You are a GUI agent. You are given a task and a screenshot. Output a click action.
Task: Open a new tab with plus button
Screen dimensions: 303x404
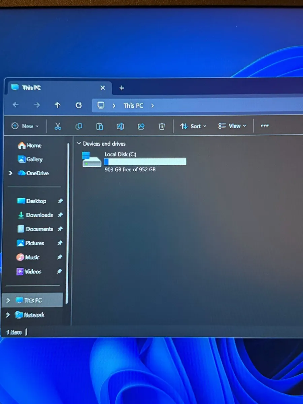(122, 88)
